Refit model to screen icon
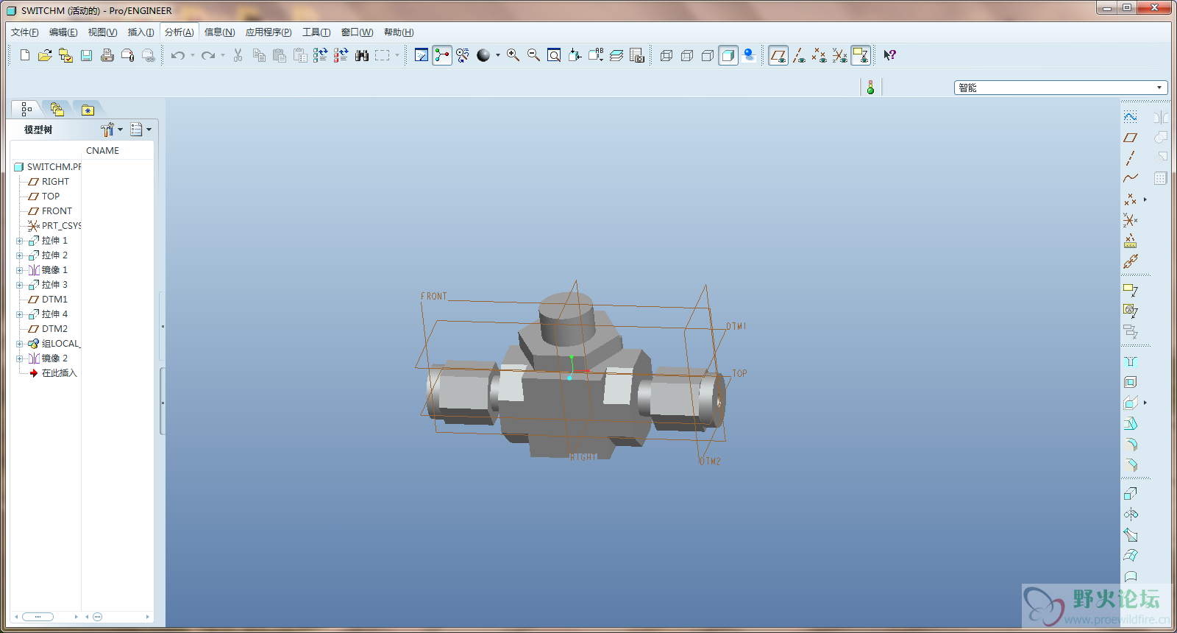Image resolution: width=1177 pixels, height=633 pixels. 554,55
